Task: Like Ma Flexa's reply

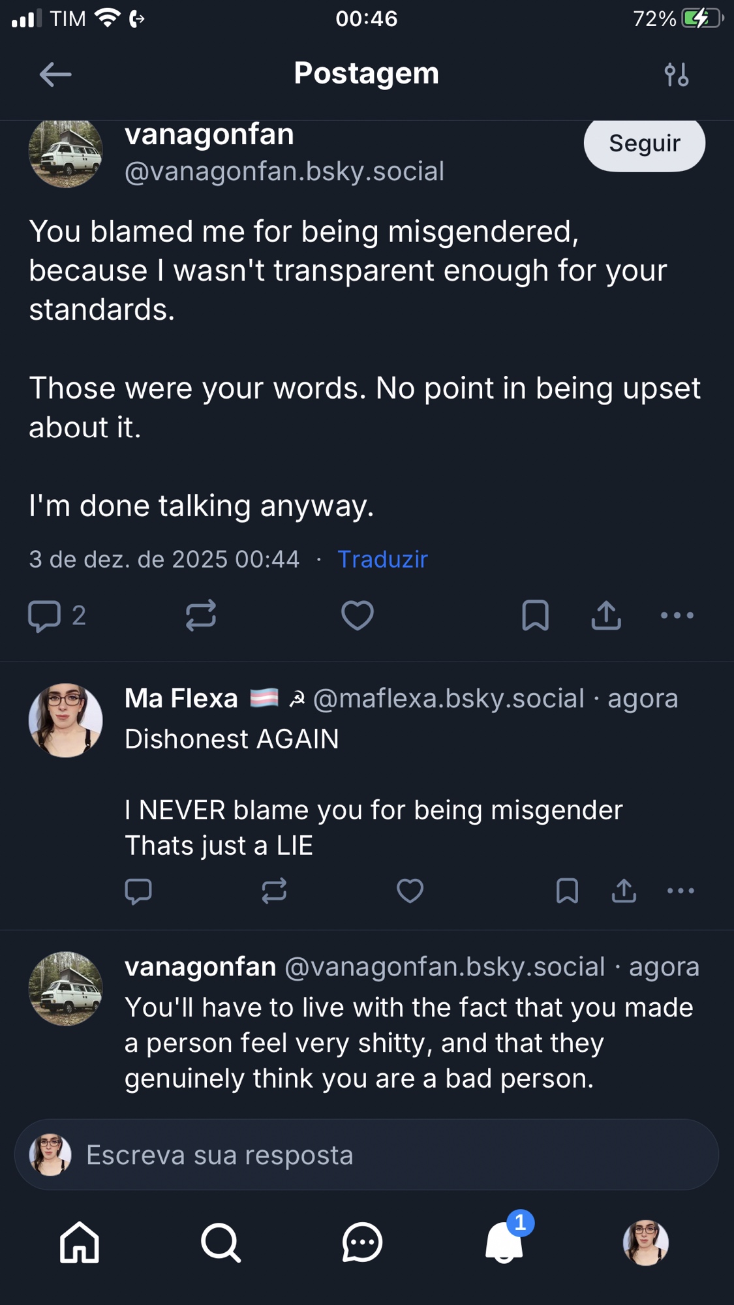Action: (x=410, y=891)
